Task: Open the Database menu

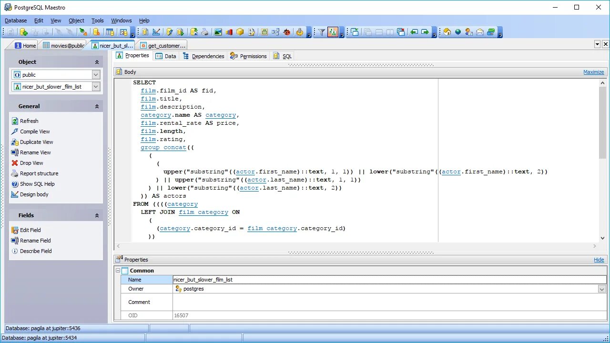Action: click(16, 20)
